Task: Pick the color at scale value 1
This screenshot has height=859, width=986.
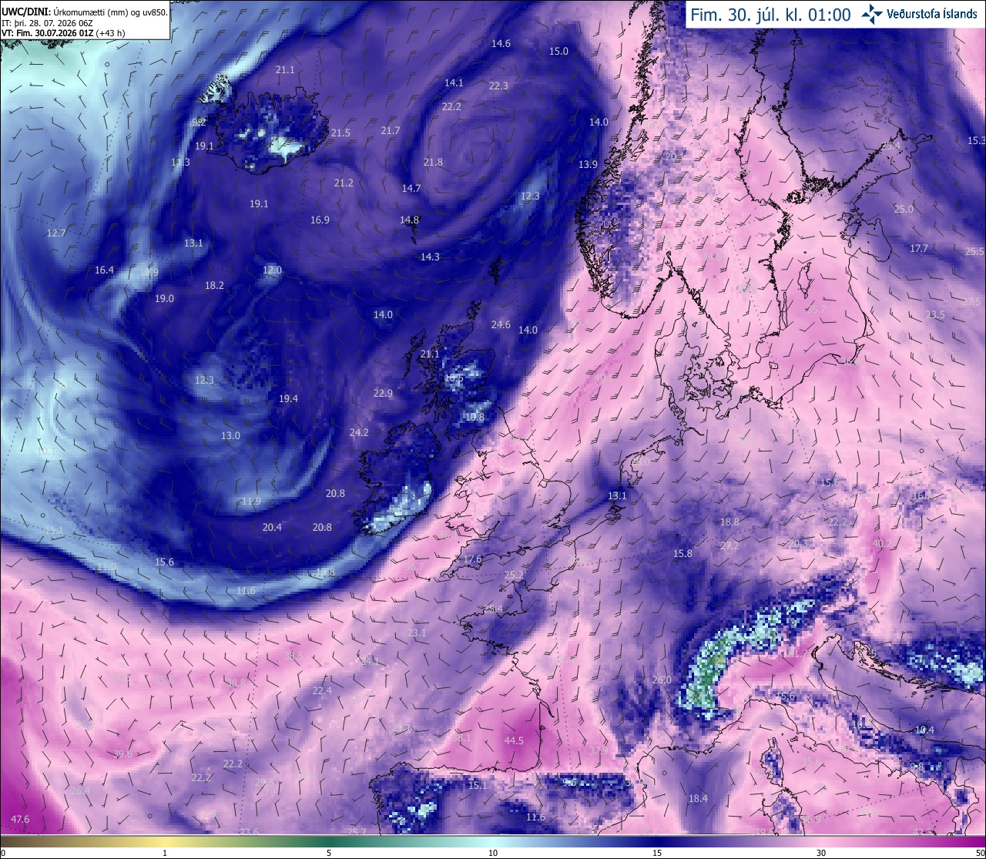Action: [165, 841]
